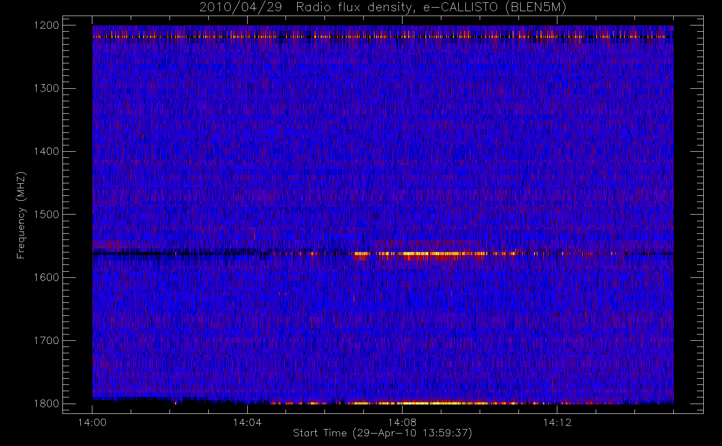The width and height of the screenshot is (722, 446).
Task: Click the 1400 frequency tick label
Action: click(x=46, y=152)
